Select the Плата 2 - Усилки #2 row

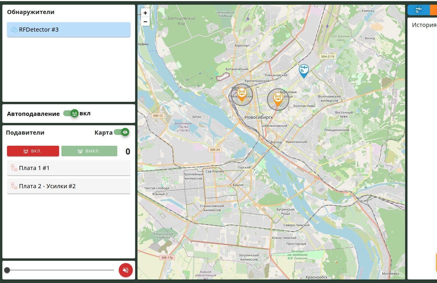tap(69, 186)
